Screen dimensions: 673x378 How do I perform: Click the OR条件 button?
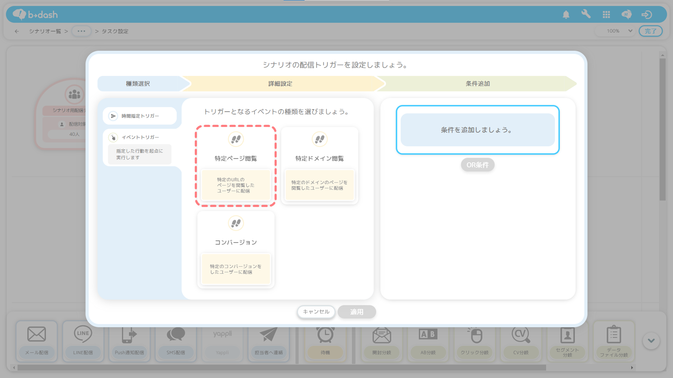(477, 165)
